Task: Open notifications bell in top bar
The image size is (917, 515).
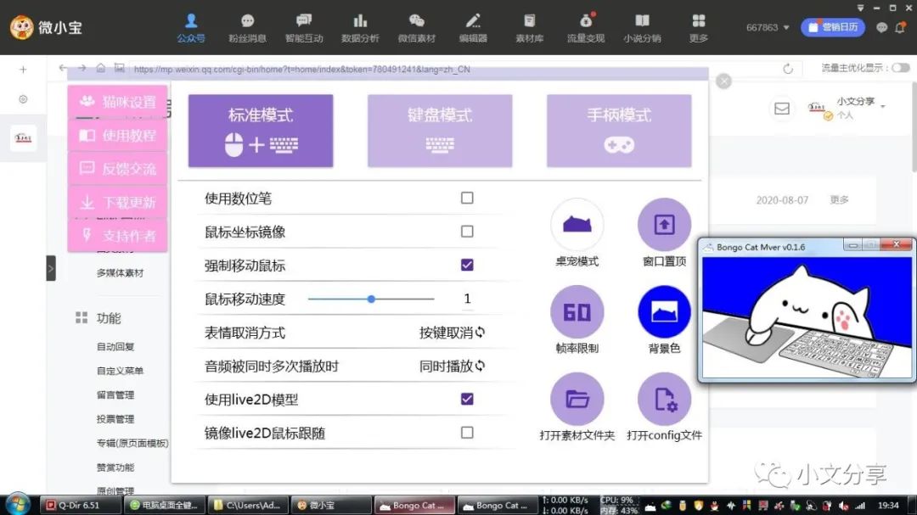Action: tap(900, 27)
